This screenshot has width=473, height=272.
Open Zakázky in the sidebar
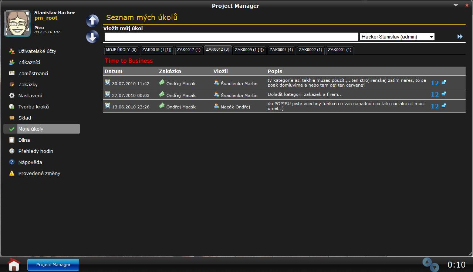point(28,84)
